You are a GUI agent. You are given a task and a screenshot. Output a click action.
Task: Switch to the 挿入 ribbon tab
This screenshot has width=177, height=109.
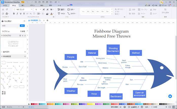[x=23, y=5]
